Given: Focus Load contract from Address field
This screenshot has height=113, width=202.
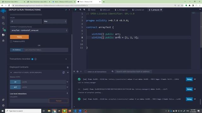Looking at the screenshot, I should pos(46,50).
